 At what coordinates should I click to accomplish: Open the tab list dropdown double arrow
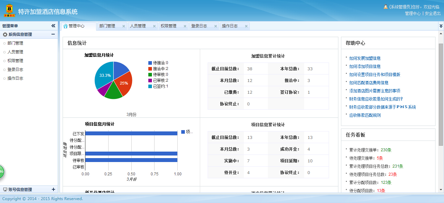441,26
